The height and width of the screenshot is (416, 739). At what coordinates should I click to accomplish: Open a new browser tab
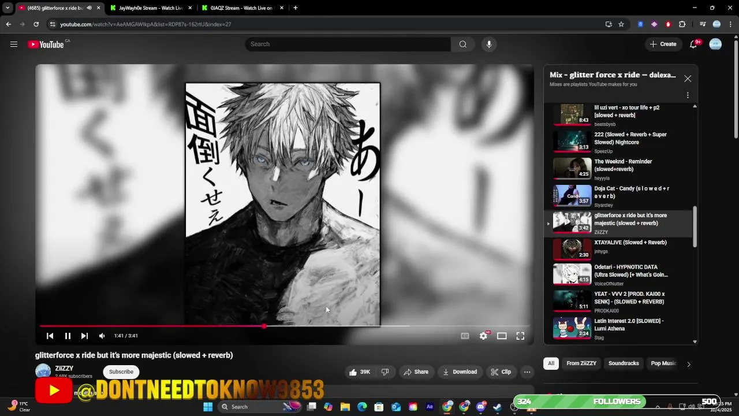click(296, 8)
